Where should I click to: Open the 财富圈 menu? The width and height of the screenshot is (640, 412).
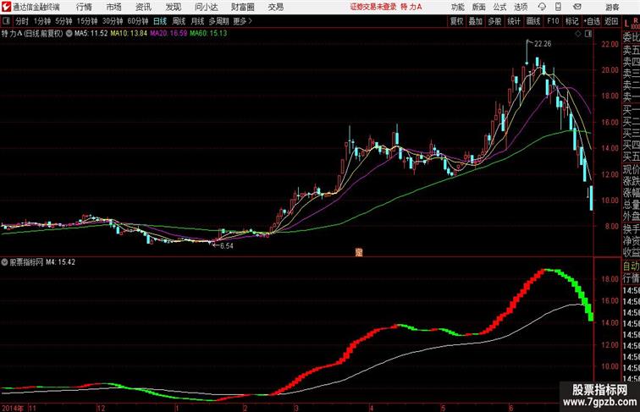pos(243,7)
